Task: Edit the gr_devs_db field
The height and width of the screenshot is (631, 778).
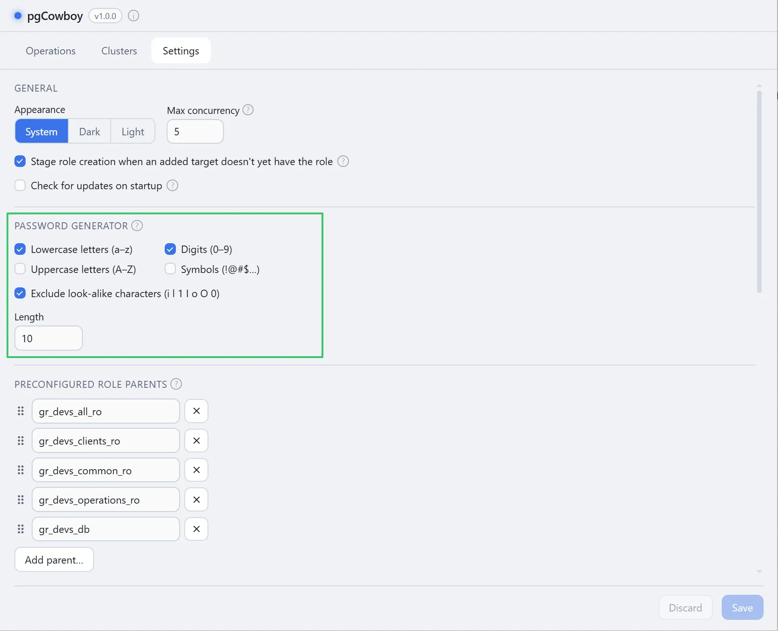Action: coord(106,529)
